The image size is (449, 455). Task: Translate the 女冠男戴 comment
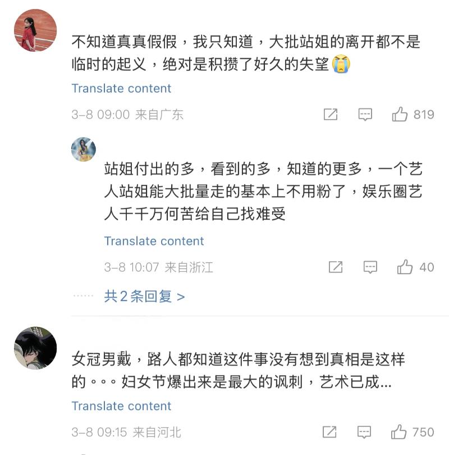[x=121, y=406]
